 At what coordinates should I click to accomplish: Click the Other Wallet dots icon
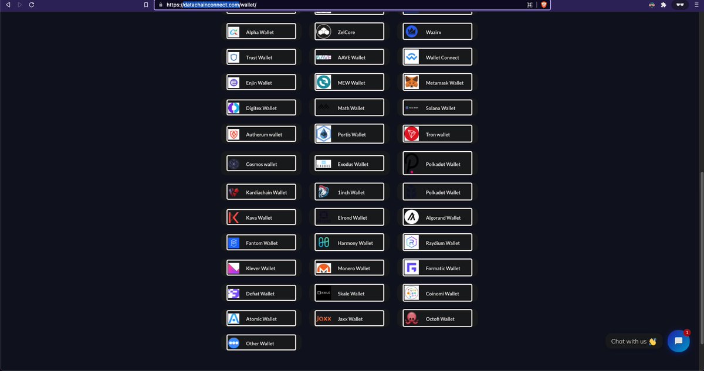click(x=233, y=343)
